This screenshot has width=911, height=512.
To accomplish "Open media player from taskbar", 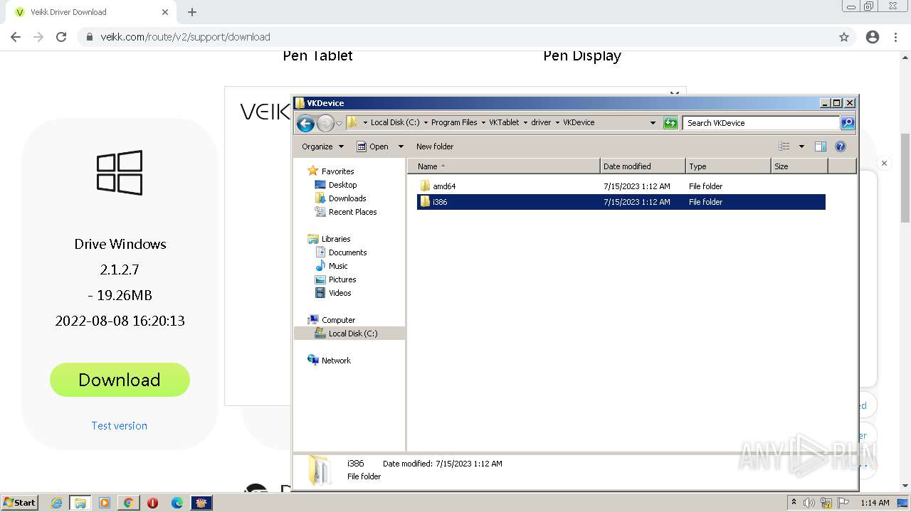I will [x=104, y=503].
